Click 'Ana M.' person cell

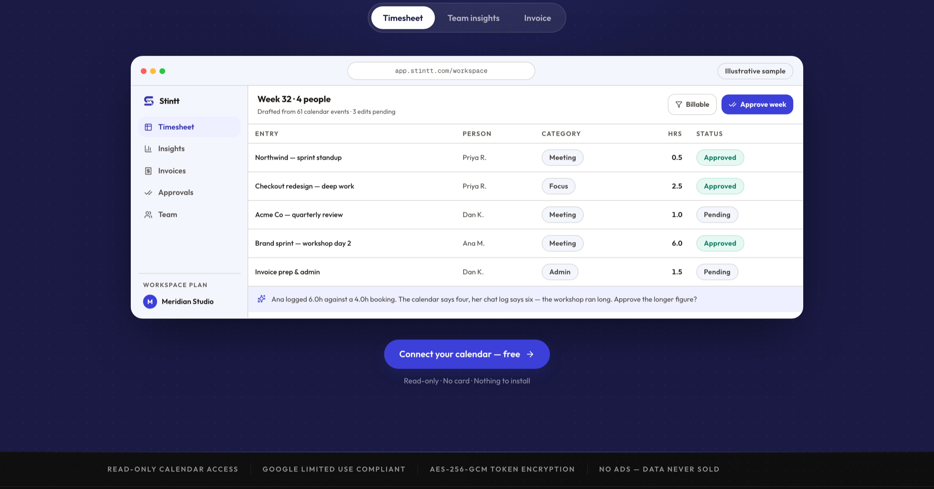pyautogui.click(x=474, y=243)
